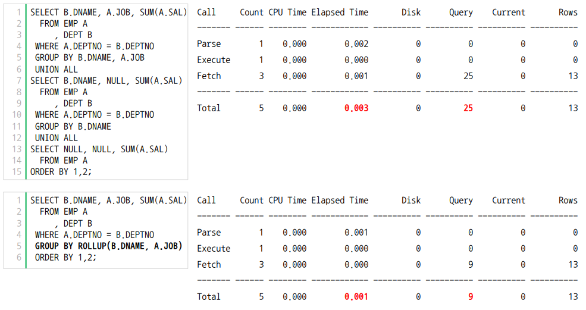Click "Current" header in UNION ALL trace table
Image resolution: width=586 pixels, height=310 pixels.
point(509,12)
